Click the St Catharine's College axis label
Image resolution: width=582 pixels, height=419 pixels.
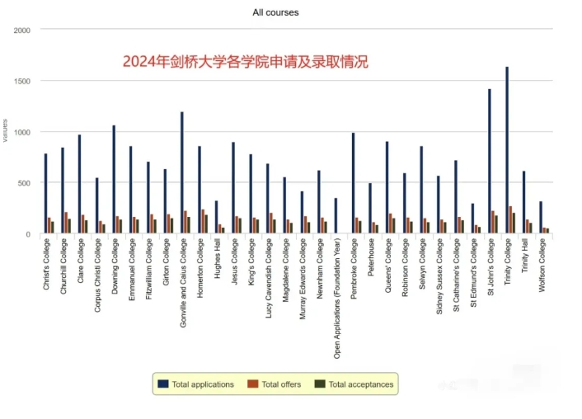coord(457,275)
